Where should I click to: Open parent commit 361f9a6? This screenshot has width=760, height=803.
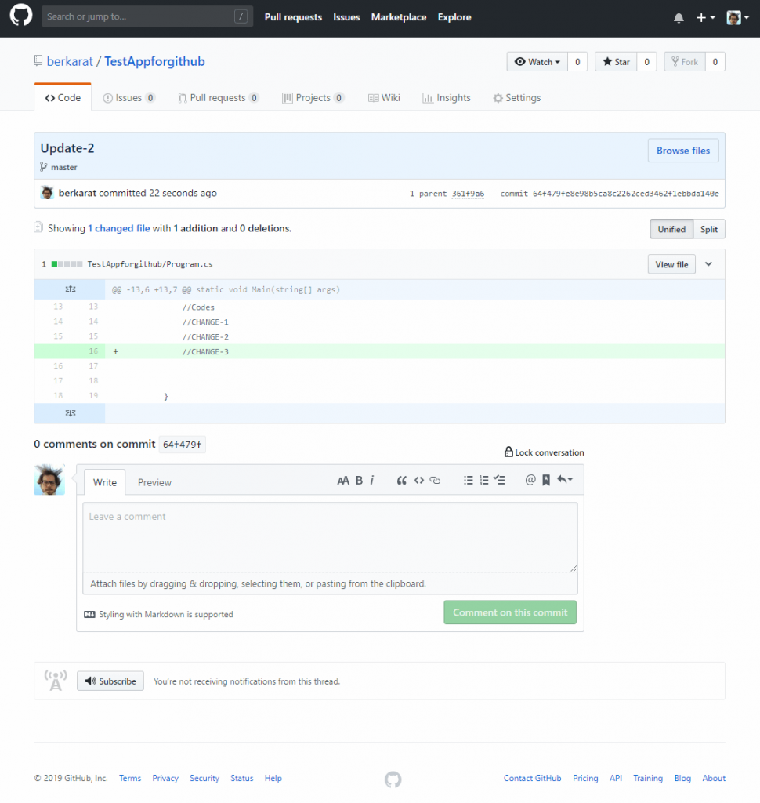(468, 194)
